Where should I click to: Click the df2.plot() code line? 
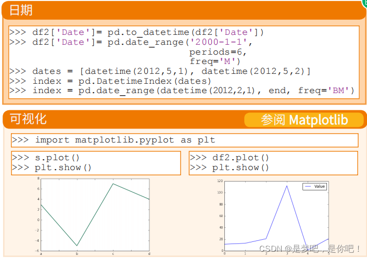pos(230,158)
